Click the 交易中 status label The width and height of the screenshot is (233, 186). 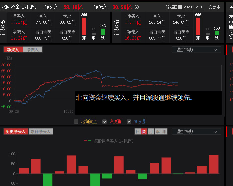tap(214, 7)
